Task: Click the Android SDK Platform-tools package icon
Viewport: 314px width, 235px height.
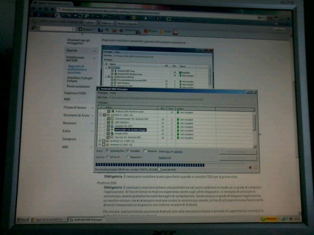Action: click(113, 111)
